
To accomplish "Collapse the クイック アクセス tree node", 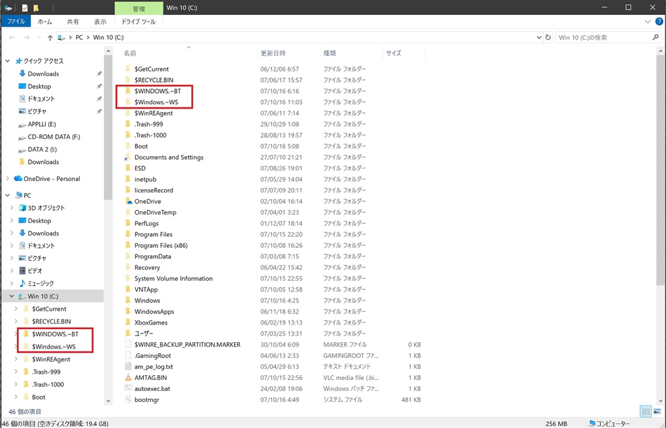I will 8,61.
